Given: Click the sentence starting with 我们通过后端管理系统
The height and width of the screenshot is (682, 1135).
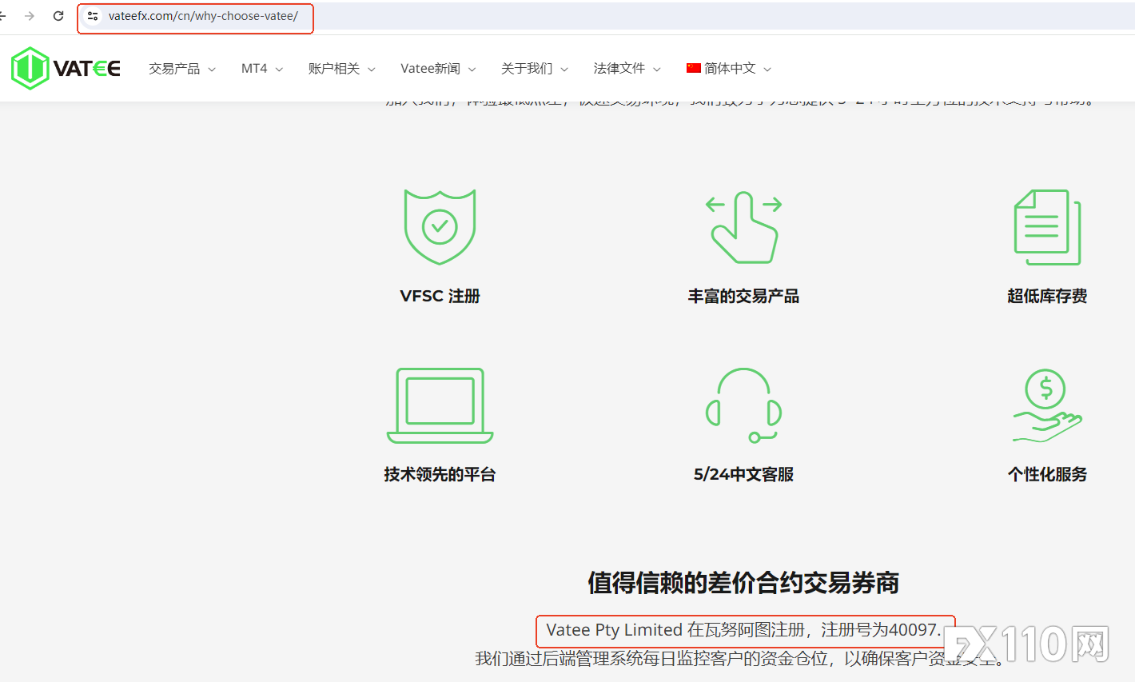Looking at the screenshot, I should point(739,659).
